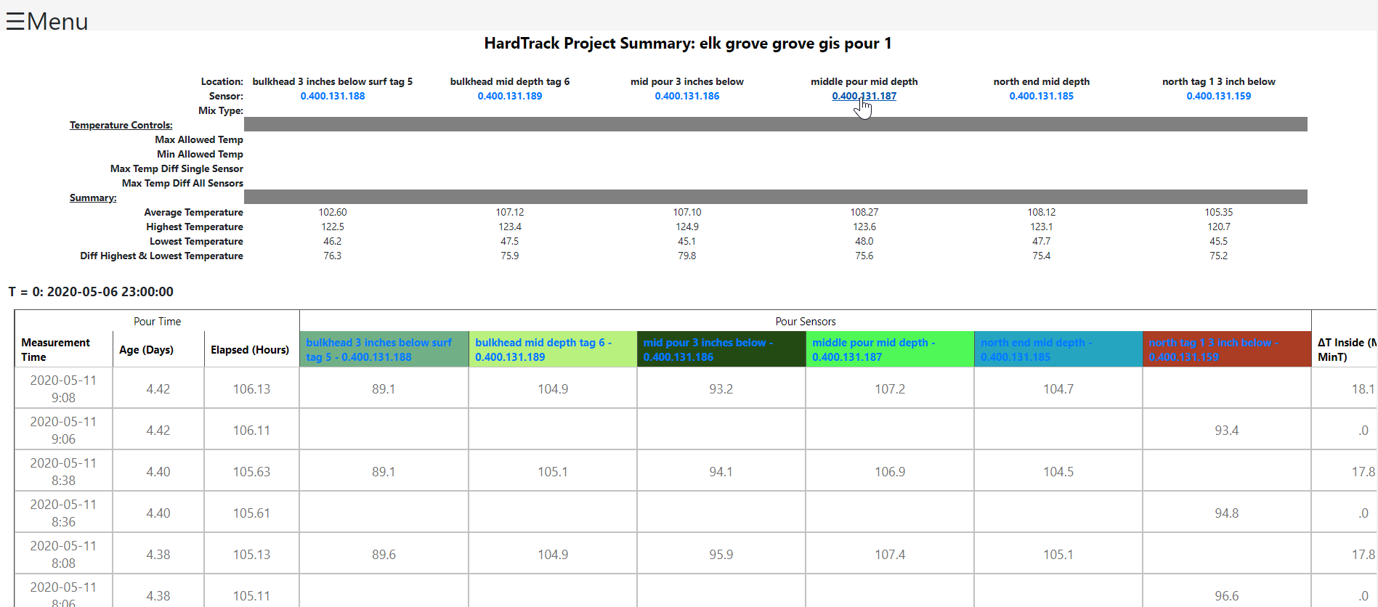Click average temperature value 102.60
The height and width of the screenshot is (607, 1378).
tap(333, 212)
